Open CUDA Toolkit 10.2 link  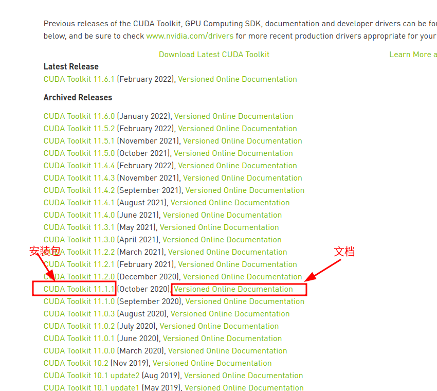pyautogui.click(x=76, y=363)
